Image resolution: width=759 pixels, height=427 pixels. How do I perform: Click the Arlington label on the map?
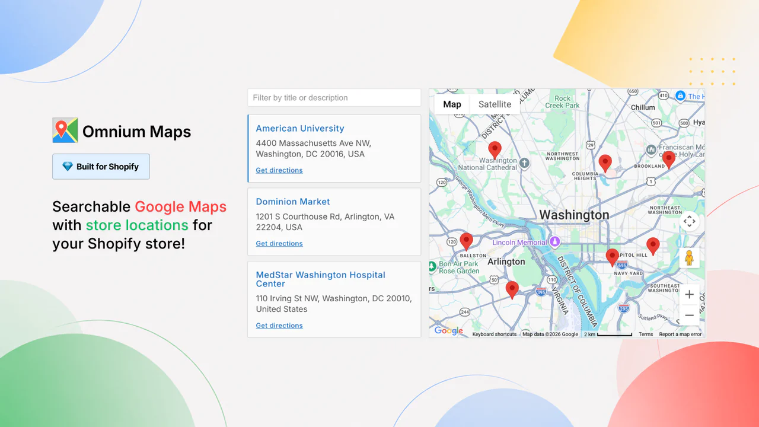tap(506, 262)
